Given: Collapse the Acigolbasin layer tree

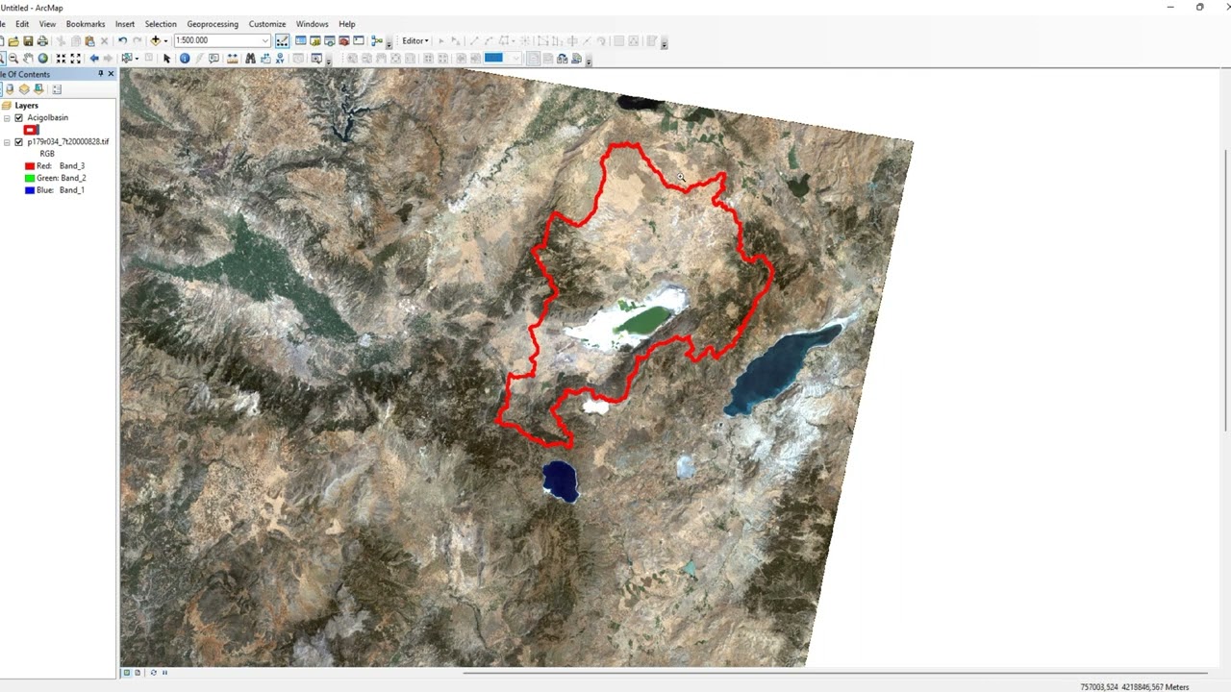Looking at the screenshot, I should [x=7, y=118].
